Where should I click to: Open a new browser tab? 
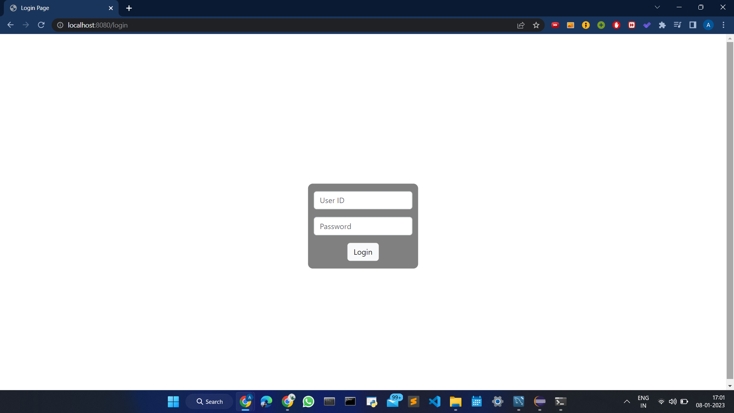(129, 8)
